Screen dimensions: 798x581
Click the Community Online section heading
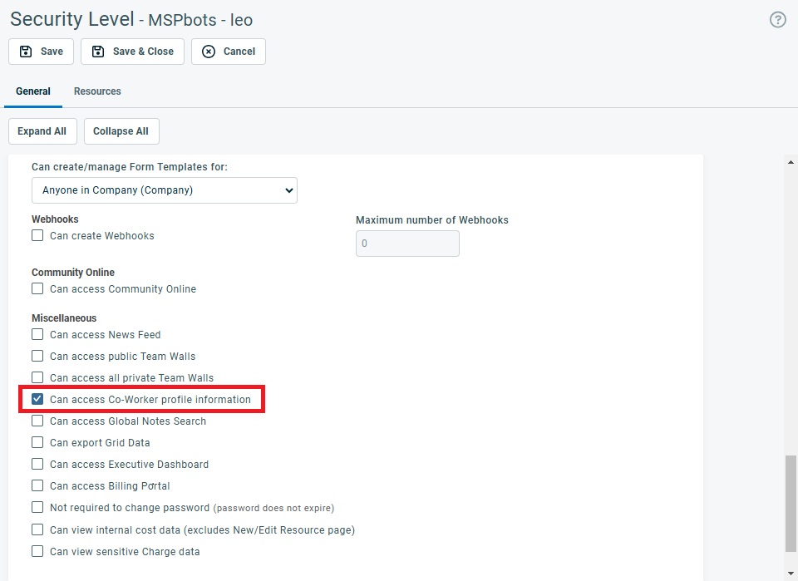coord(73,272)
